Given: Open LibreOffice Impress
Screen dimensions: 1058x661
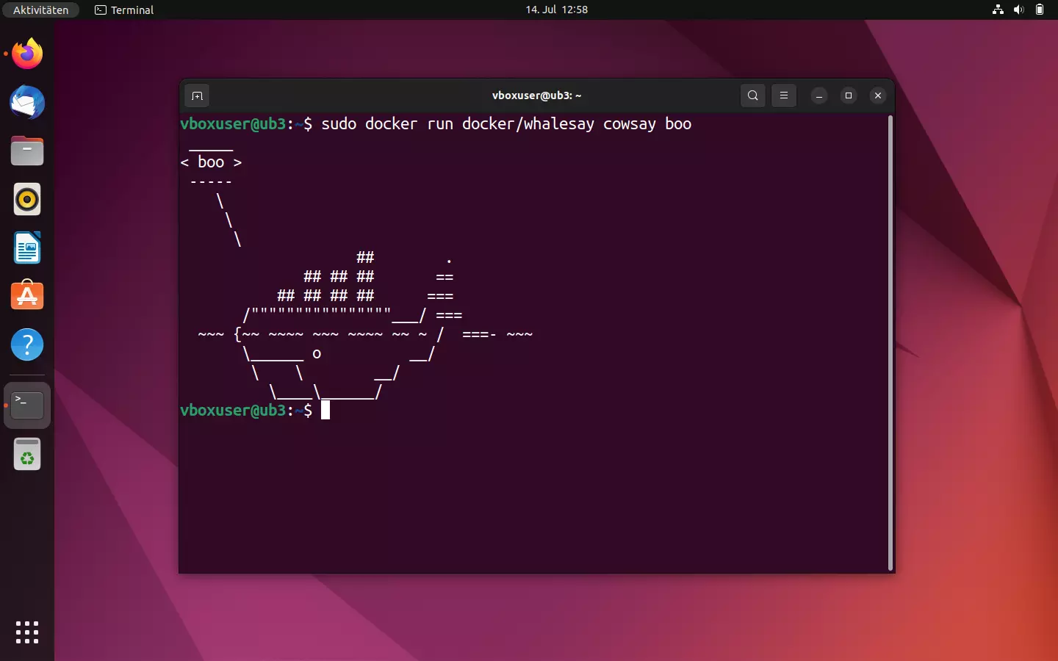Looking at the screenshot, I should pos(26,248).
